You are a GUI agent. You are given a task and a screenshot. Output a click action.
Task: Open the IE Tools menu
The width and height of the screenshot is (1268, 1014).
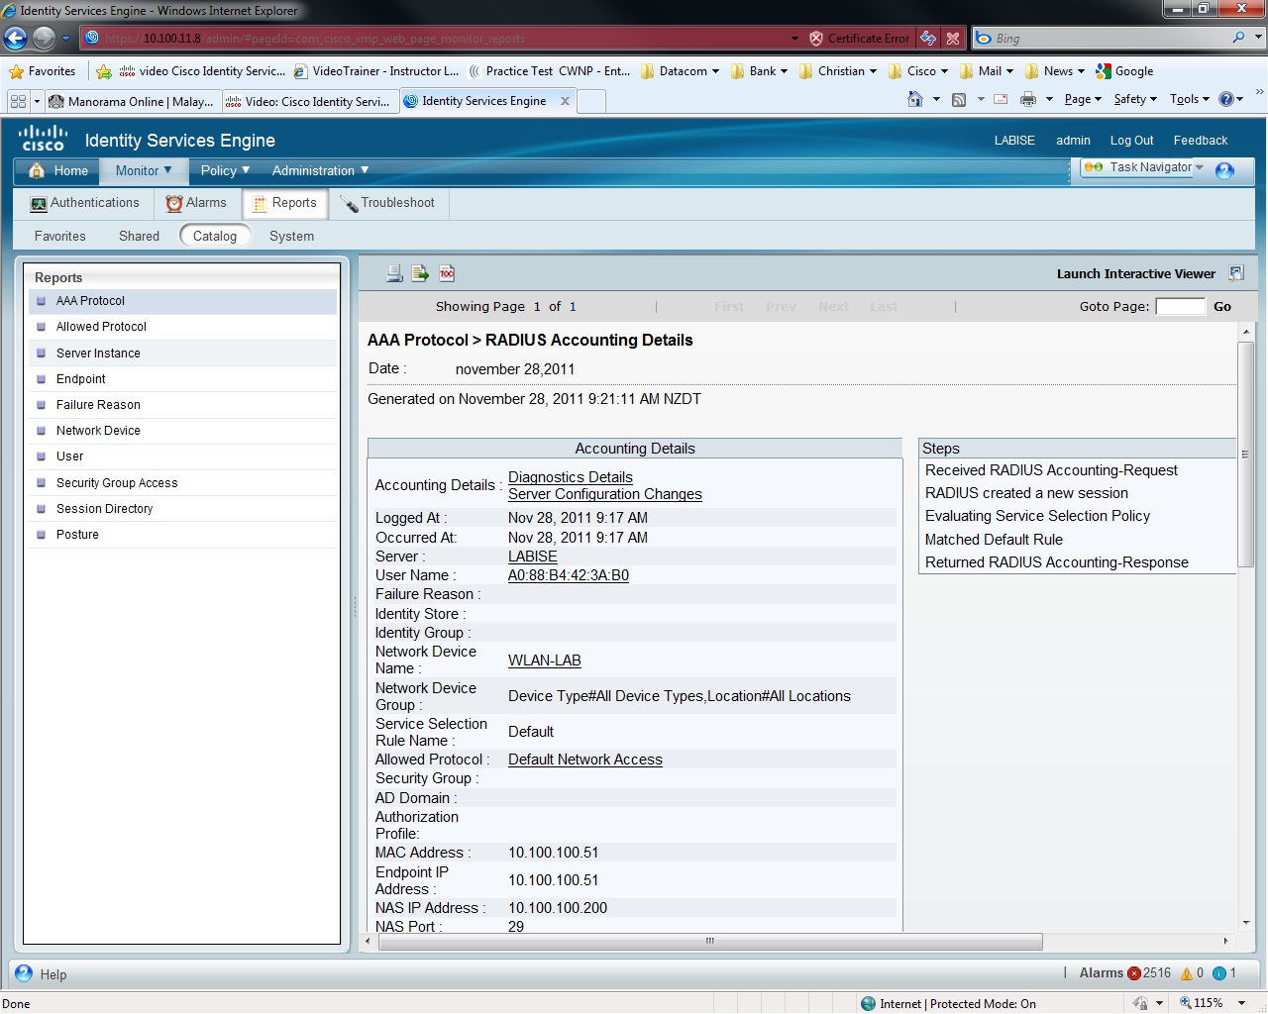pyautogui.click(x=1190, y=99)
